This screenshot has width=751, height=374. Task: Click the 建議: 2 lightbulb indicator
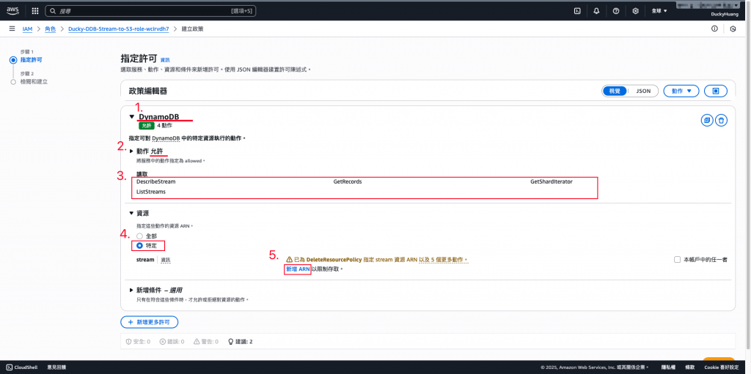(240, 342)
